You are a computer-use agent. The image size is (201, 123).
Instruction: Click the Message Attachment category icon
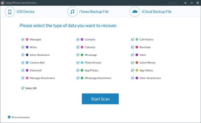tap(27, 78)
